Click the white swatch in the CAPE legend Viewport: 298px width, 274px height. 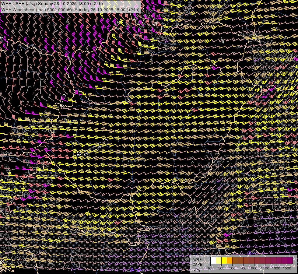click(x=213, y=260)
